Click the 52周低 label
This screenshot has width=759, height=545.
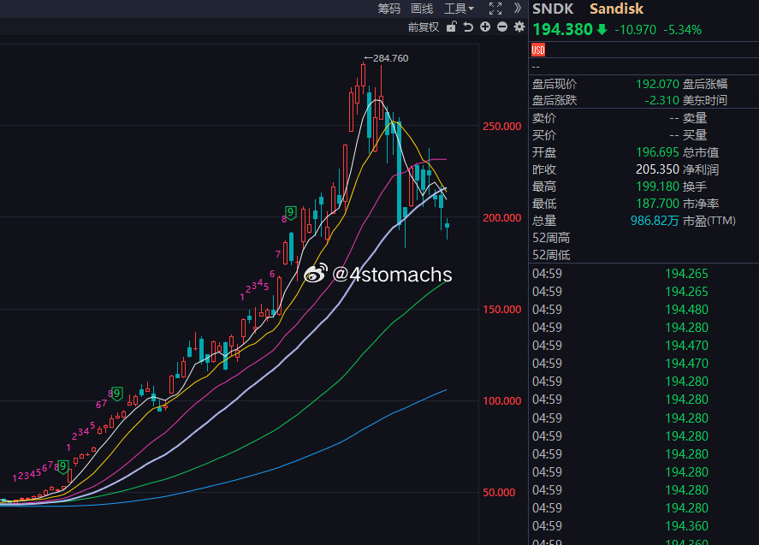[551, 255]
